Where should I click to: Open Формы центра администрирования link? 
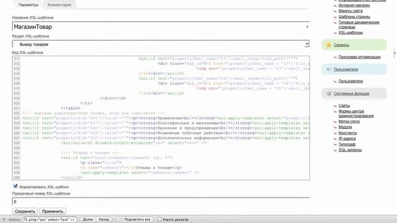pyautogui.click(x=356, y=113)
